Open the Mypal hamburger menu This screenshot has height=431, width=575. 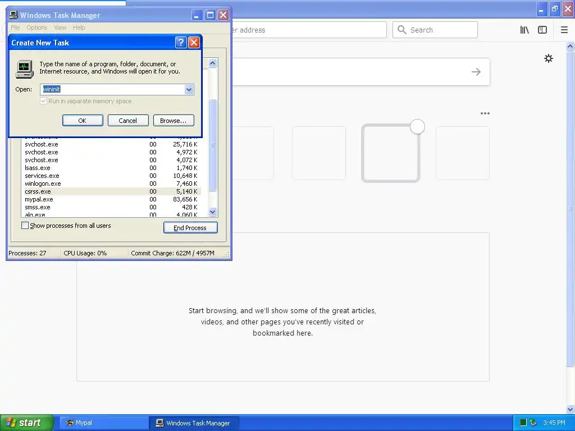[564, 30]
